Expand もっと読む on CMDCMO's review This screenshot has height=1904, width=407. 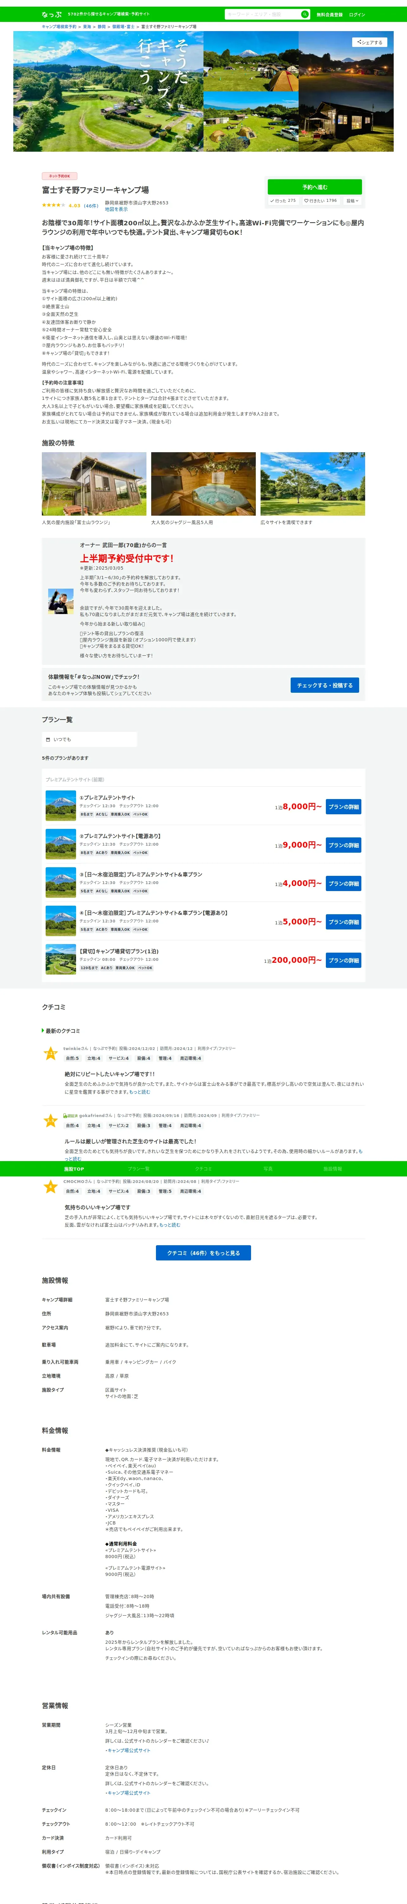170,1225
